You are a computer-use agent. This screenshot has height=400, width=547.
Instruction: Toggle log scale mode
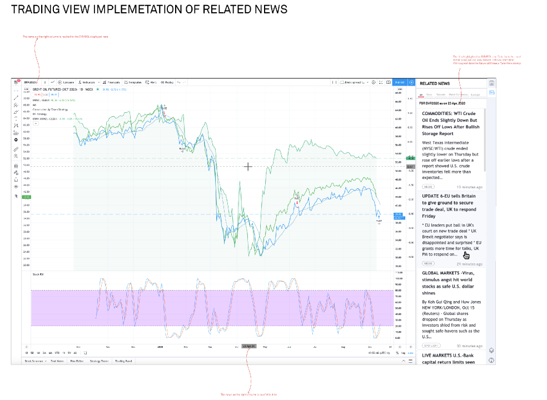coord(403,353)
